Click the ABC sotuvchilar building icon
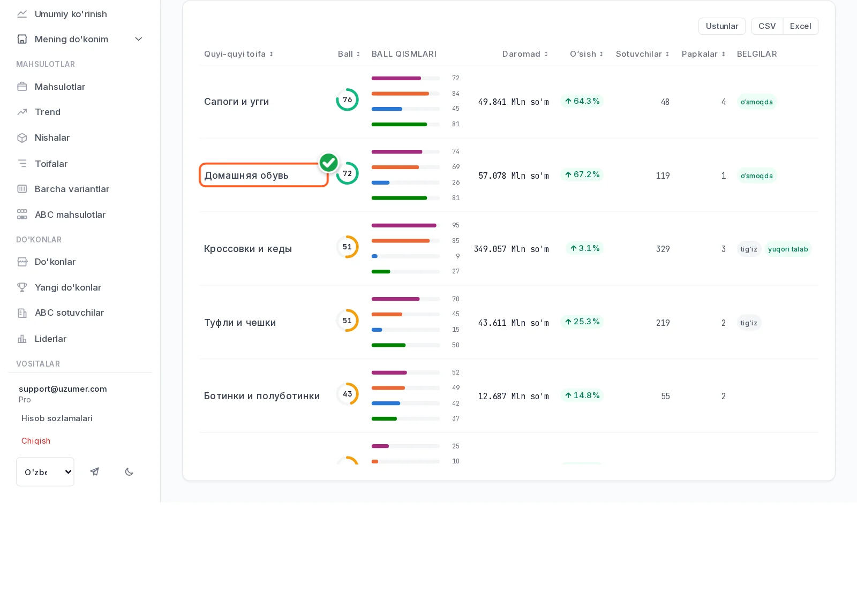The image size is (857, 602). coord(22,313)
